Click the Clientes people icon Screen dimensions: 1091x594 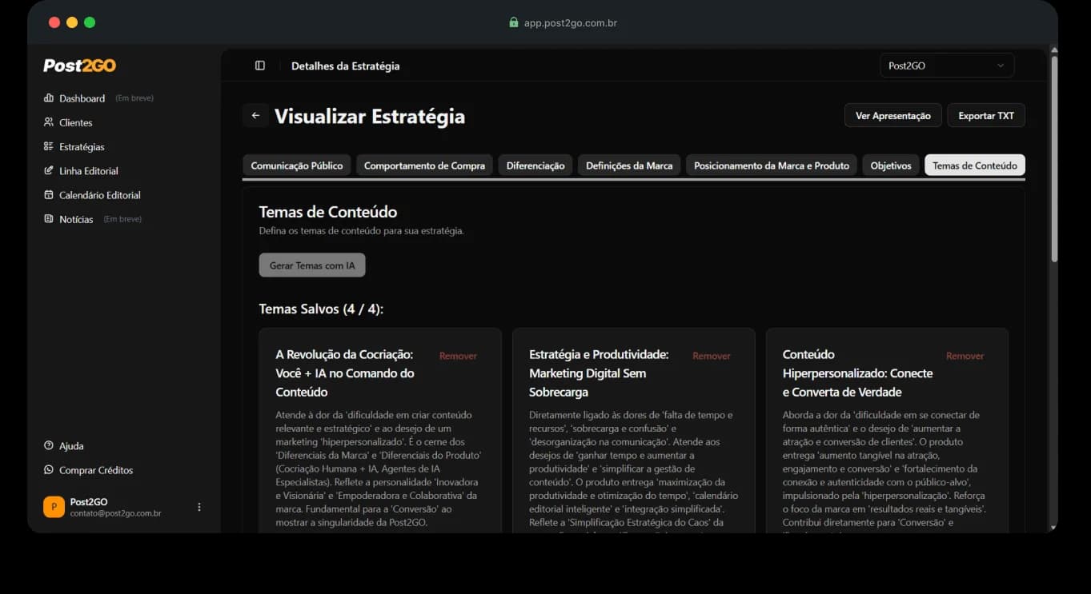[x=49, y=122]
